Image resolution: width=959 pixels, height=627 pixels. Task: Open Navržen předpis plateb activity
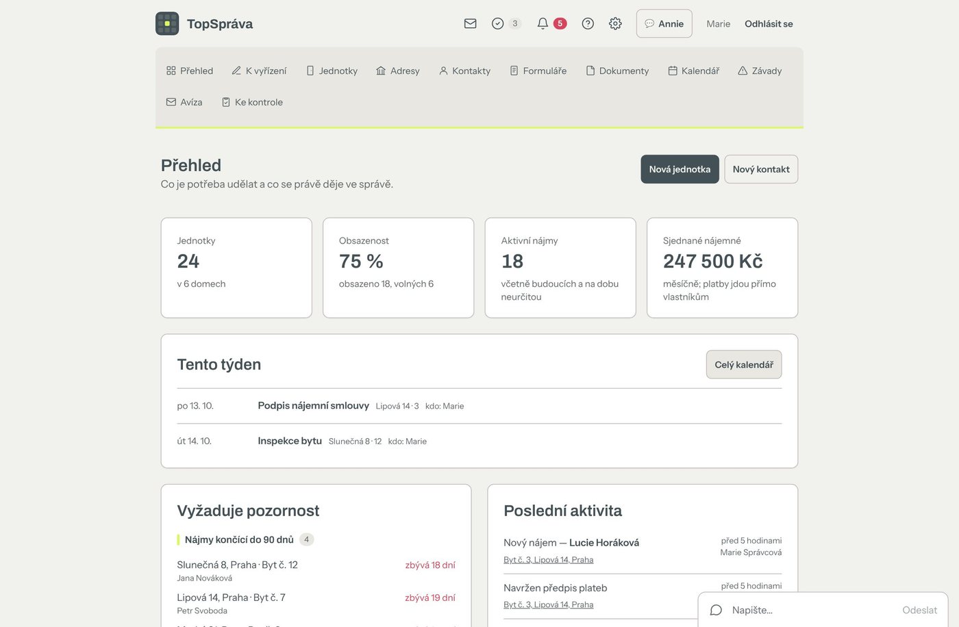(556, 588)
